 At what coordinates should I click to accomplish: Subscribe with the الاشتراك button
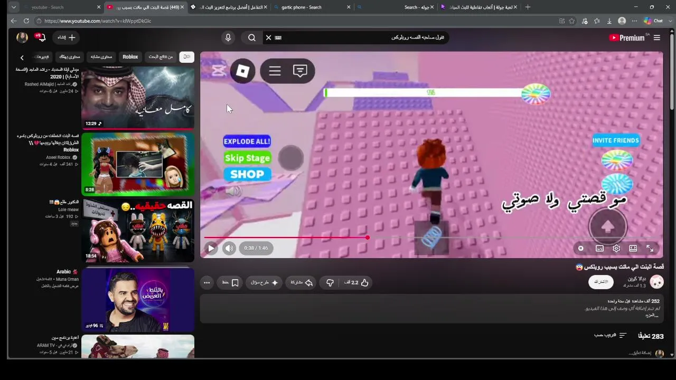pyautogui.click(x=601, y=282)
